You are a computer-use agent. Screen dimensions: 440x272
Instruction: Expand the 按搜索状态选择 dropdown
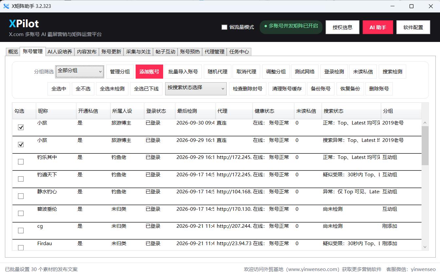[x=196, y=88]
